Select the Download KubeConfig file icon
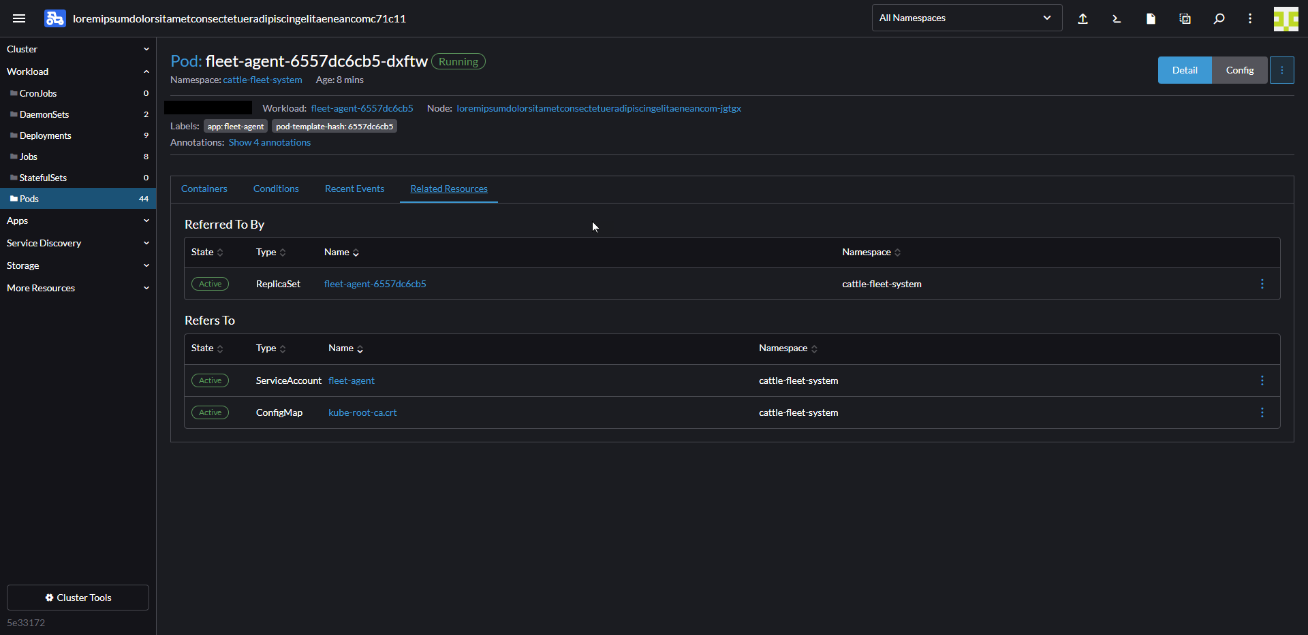 point(1151,18)
